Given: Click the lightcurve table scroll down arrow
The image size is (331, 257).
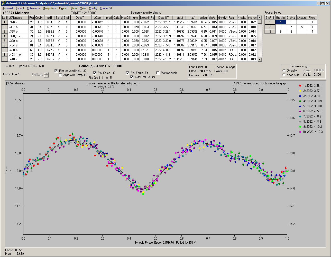Looking at the screenshot, I should [x=260, y=59].
